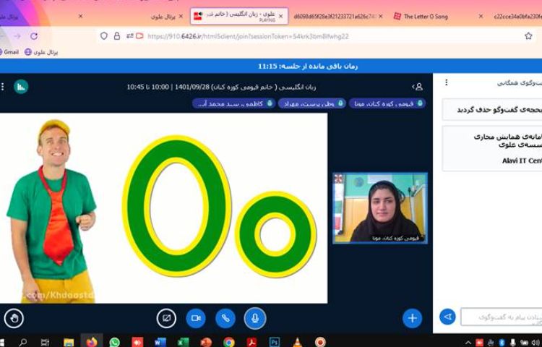Mute the microphone in the meeting controls
This screenshot has width=542, height=347.
tap(255, 318)
